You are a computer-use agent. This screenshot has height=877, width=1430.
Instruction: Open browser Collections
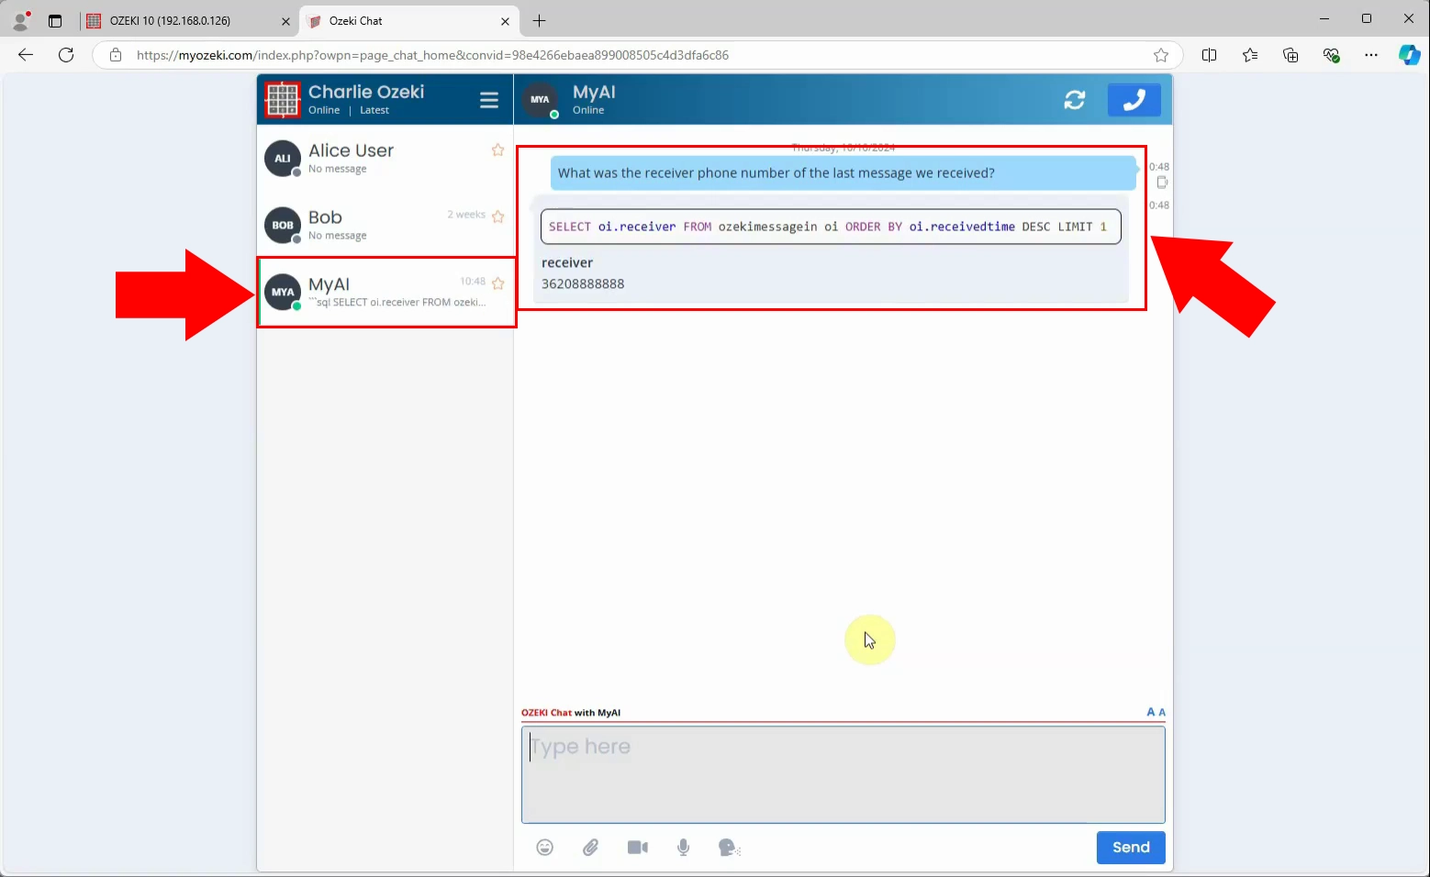(x=1290, y=55)
